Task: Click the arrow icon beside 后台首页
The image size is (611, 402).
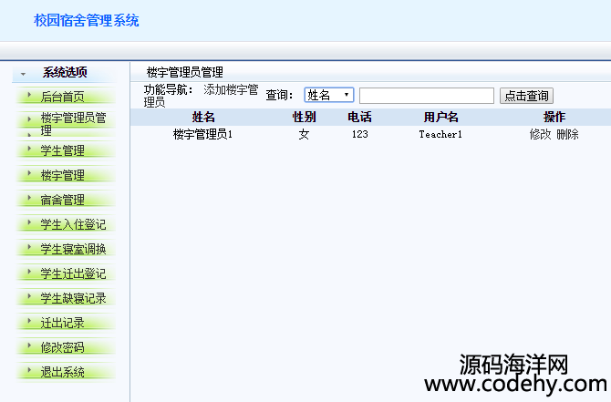Action: (x=29, y=95)
